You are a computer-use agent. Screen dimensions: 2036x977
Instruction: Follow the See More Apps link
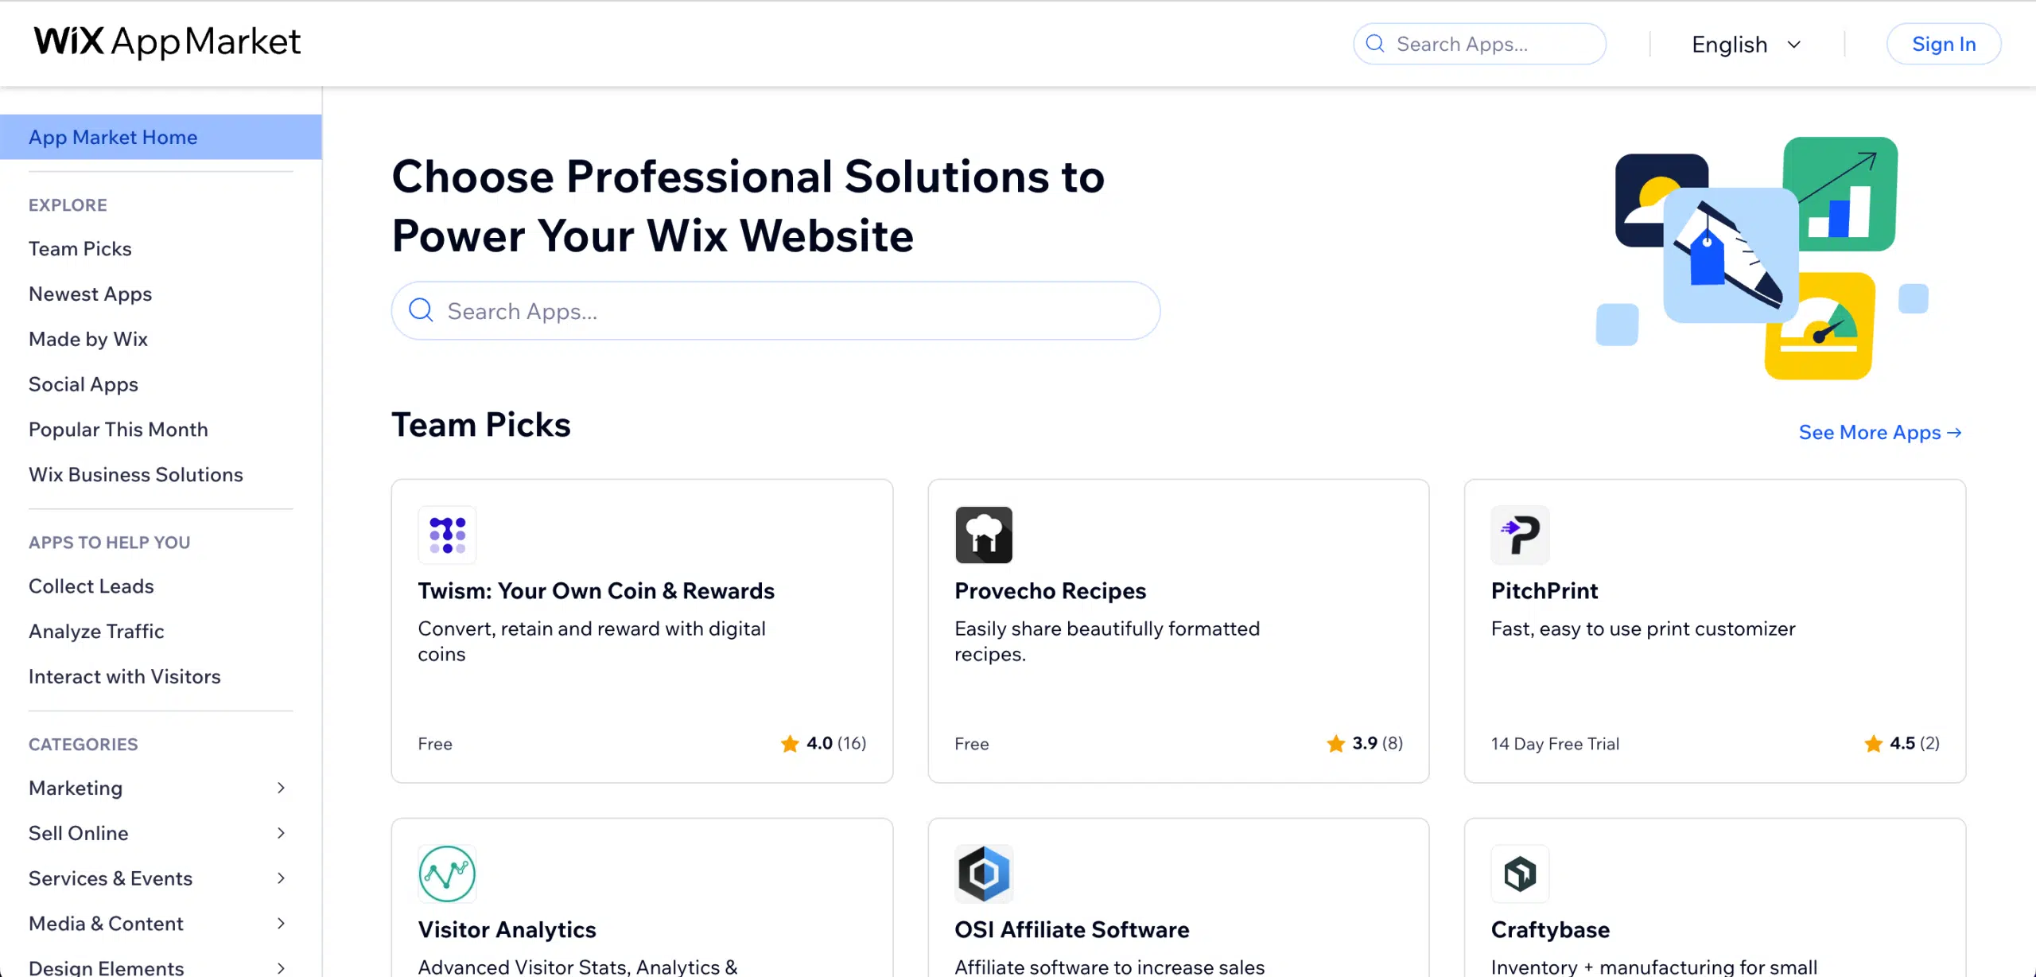(1880, 433)
